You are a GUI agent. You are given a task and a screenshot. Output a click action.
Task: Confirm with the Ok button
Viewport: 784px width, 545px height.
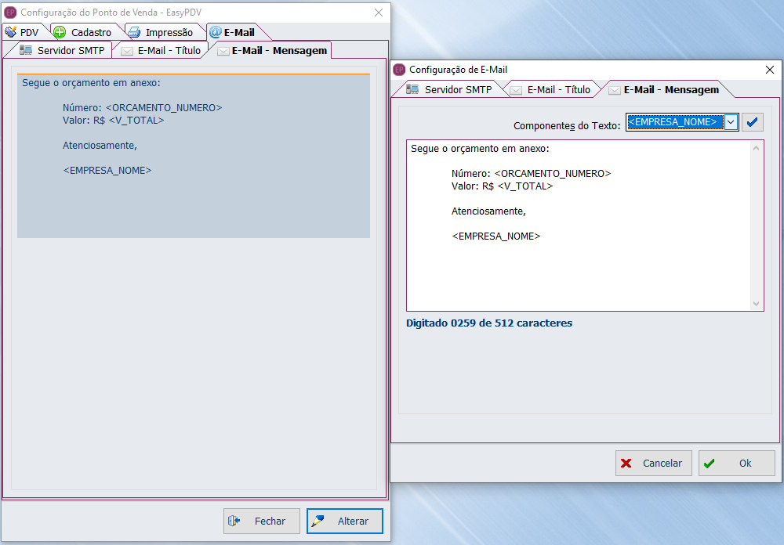click(x=736, y=463)
